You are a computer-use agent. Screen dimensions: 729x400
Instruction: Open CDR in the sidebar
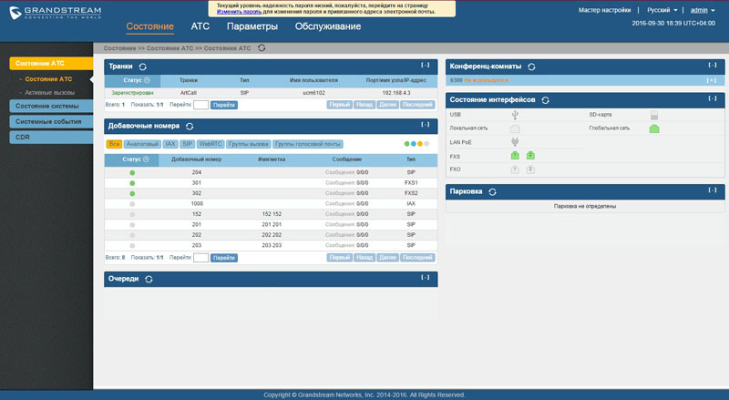click(51, 138)
